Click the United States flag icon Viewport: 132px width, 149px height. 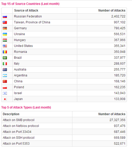[5, 46]
